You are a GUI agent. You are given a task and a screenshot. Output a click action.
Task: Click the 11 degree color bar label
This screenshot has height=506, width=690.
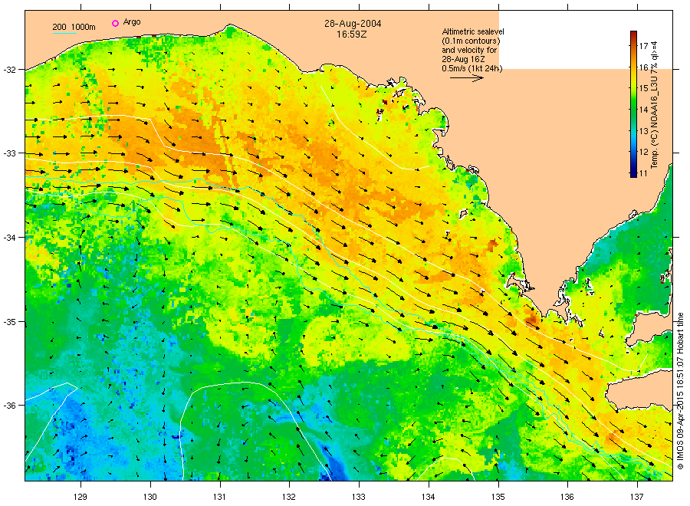[644, 173]
